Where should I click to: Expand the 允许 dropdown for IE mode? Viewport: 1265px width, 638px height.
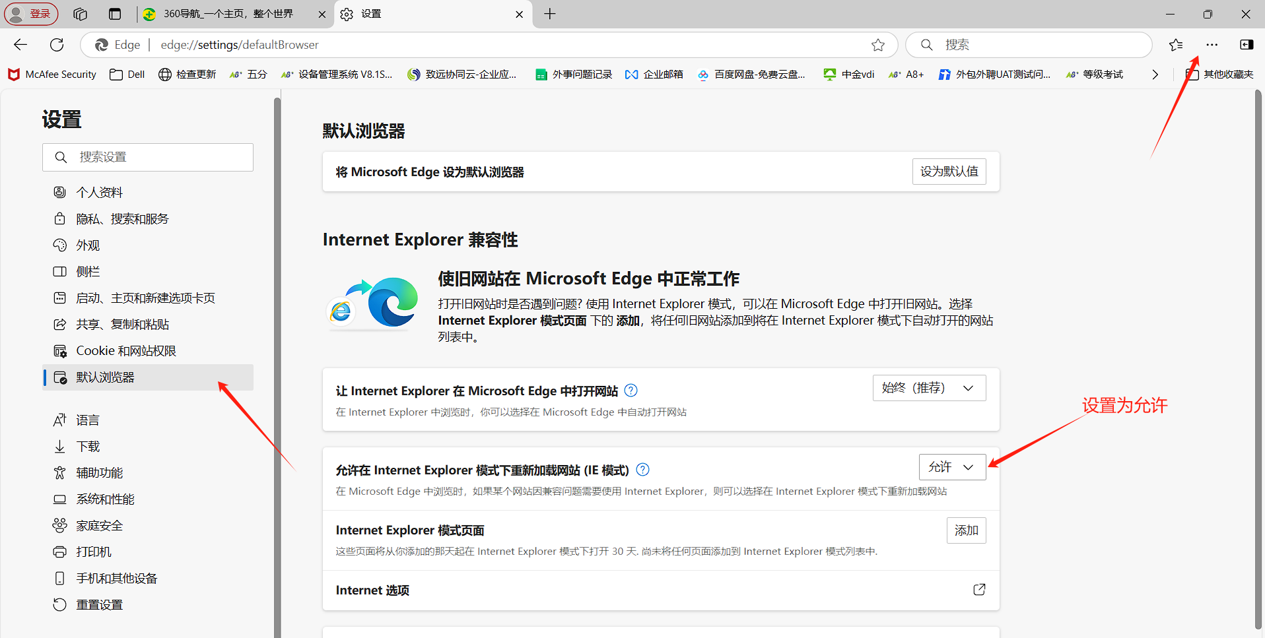coord(952,467)
